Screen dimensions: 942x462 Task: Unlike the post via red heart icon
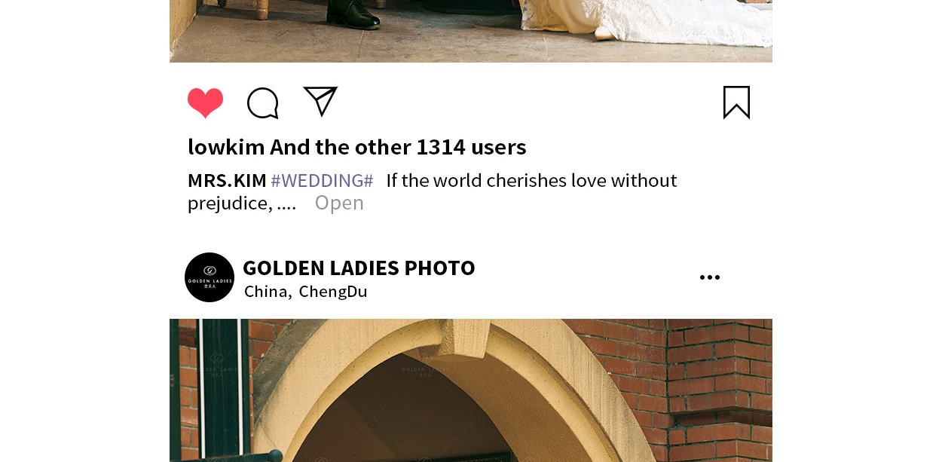(x=205, y=103)
